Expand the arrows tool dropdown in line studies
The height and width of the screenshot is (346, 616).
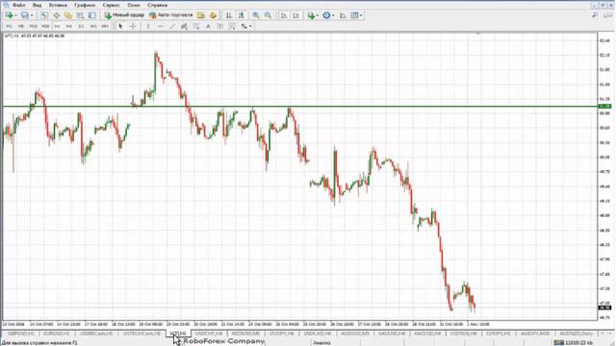click(x=250, y=26)
